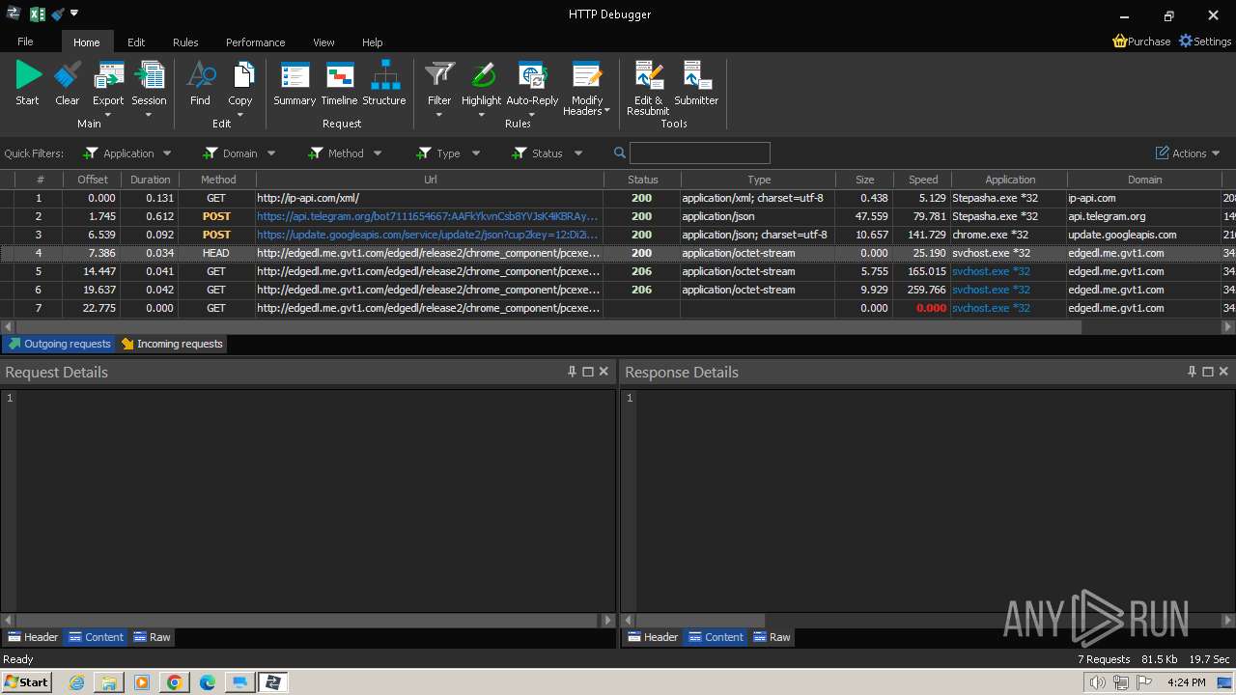This screenshot has width=1236, height=695.
Task: Click inside the quick filter search box
Action: click(700, 153)
